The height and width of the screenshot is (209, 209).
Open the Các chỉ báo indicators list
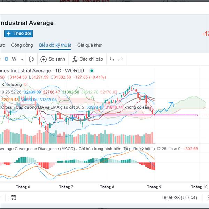point(91,59)
